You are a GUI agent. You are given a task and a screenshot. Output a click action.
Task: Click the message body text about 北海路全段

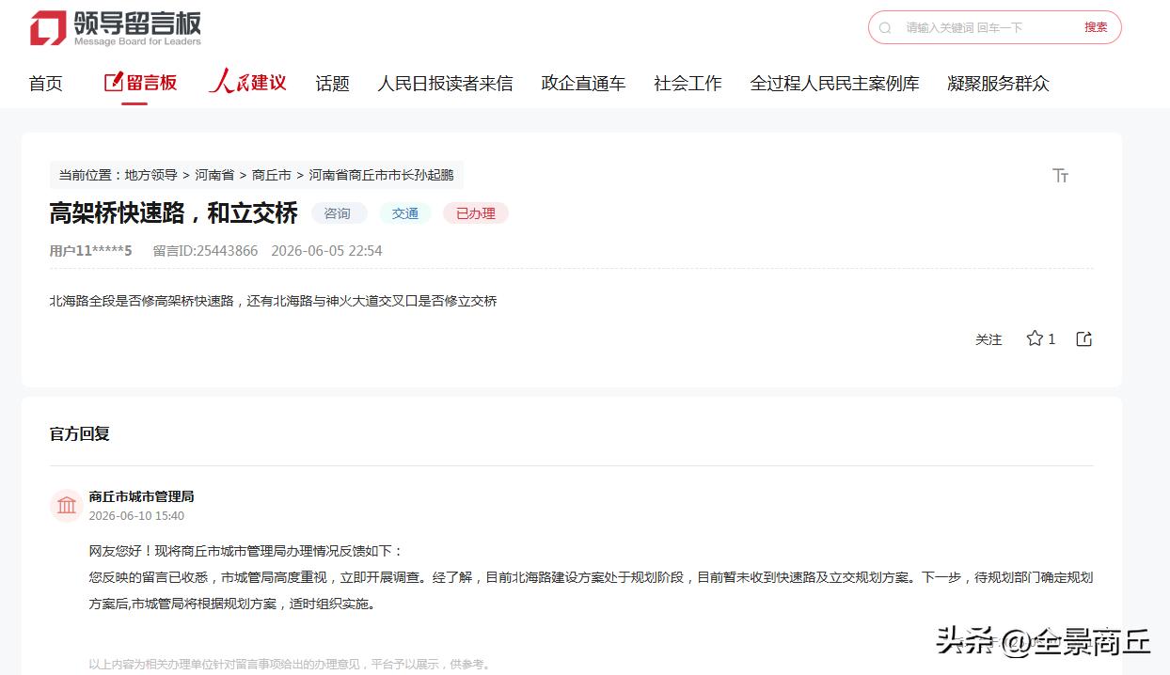tap(274, 301)
